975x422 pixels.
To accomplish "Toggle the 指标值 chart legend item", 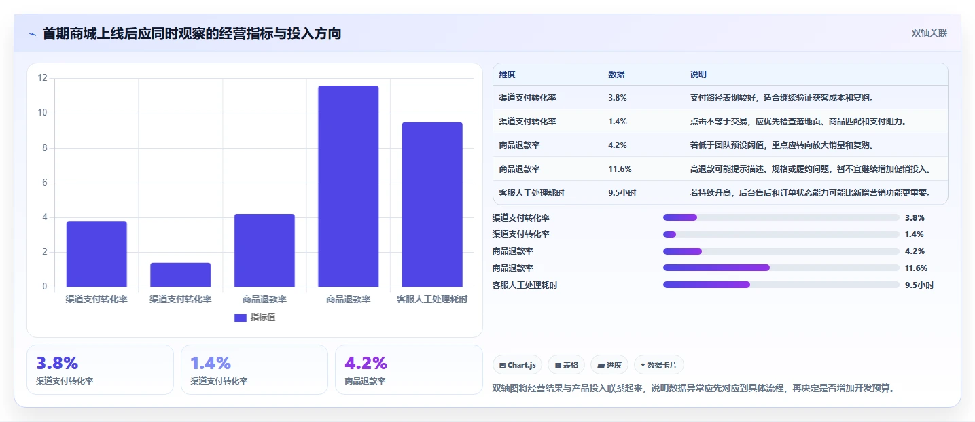I will [255, 317].
